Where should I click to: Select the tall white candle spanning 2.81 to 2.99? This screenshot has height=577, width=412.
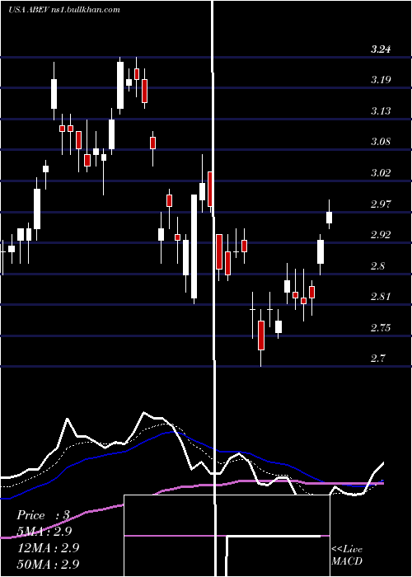194,246
